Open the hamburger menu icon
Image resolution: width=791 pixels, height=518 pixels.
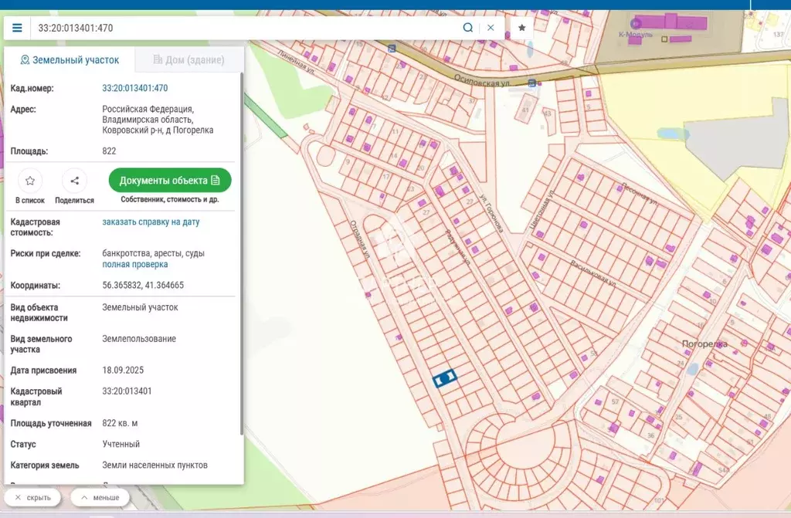17,28
